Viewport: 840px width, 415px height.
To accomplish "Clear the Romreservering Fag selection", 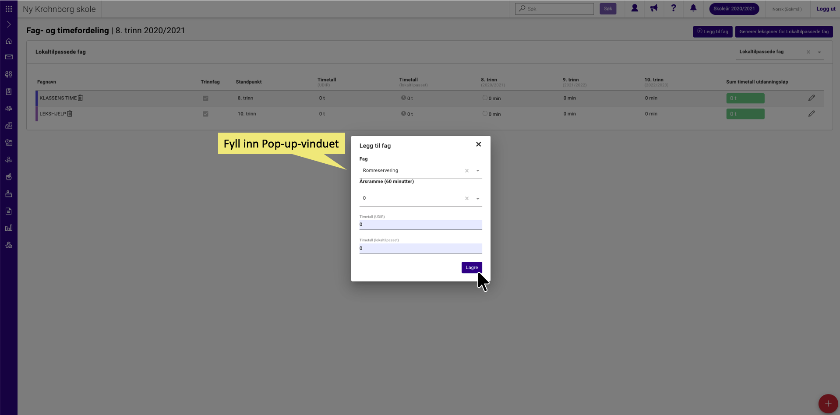I will tap(467, 171).
